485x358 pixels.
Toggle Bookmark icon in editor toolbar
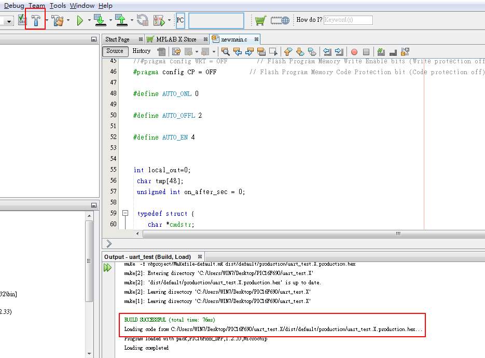click(x=312, y=52)
